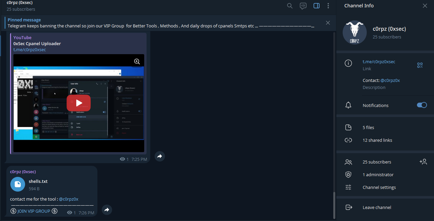Open the QR code icon beside the channel link

click(420, 65)
